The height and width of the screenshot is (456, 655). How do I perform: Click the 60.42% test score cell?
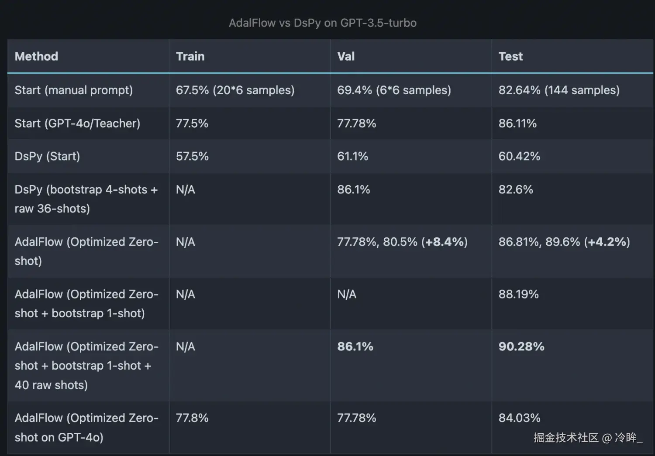tap(519, 156)
